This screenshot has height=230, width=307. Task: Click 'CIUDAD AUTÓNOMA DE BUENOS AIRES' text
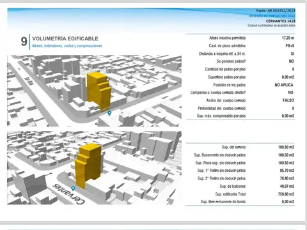point(271,26)
